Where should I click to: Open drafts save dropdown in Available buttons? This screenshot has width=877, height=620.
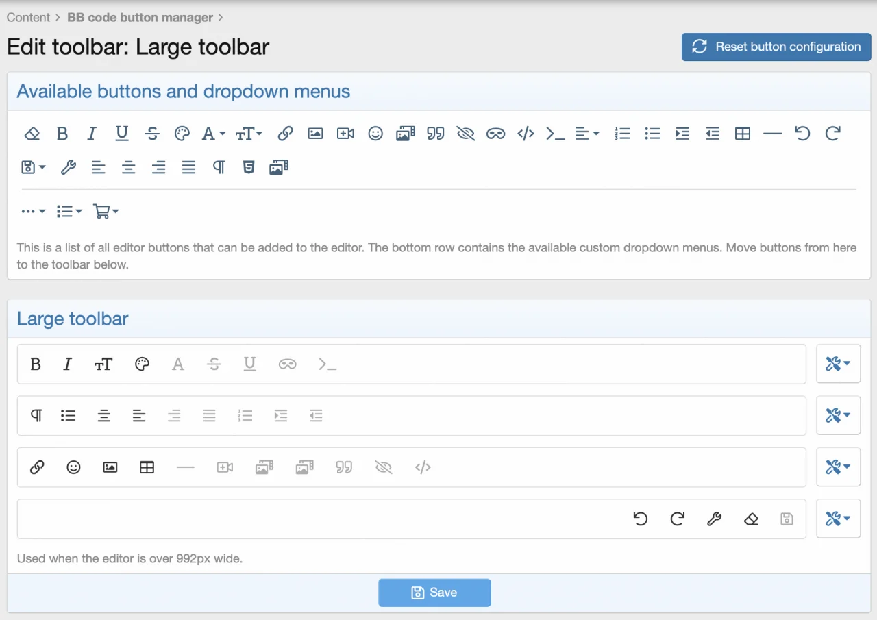34,167
